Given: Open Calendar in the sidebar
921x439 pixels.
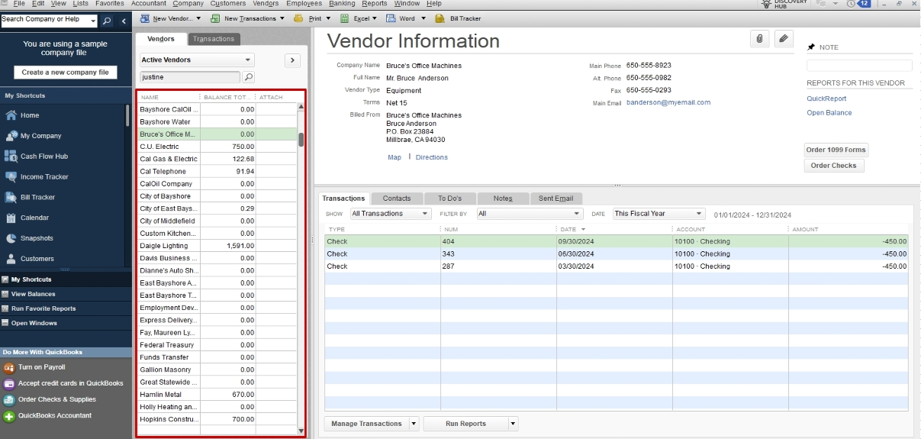Looking at the screenshot, I should tap(34, 218).
